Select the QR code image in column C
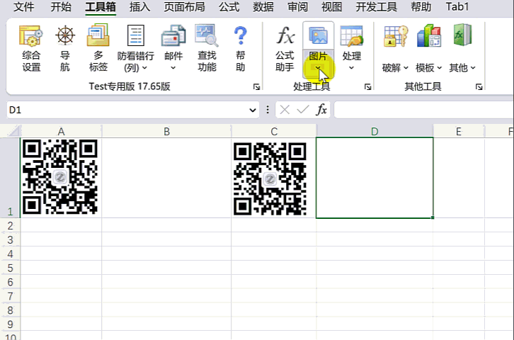 (x=270, y=178)
